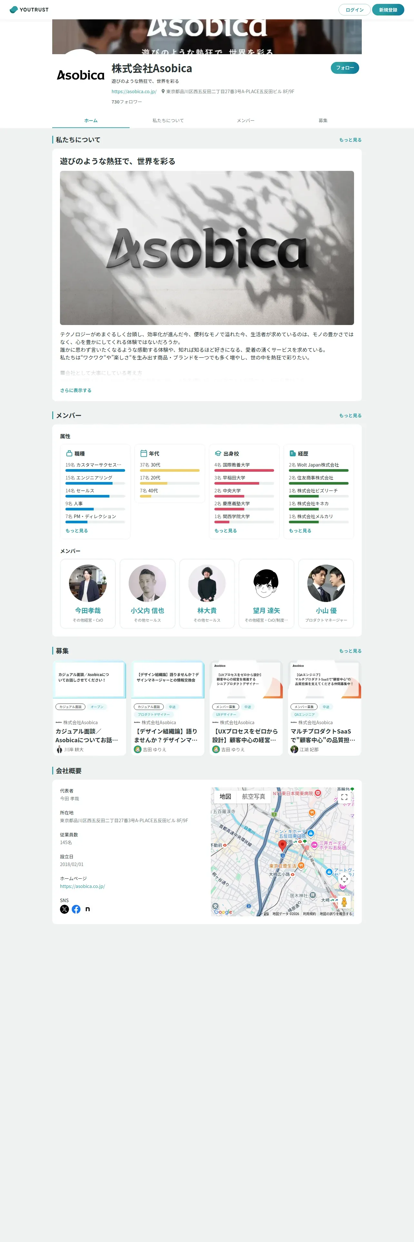Click 川岸 耕大's avatar on recruitment card

click(59, 749)
